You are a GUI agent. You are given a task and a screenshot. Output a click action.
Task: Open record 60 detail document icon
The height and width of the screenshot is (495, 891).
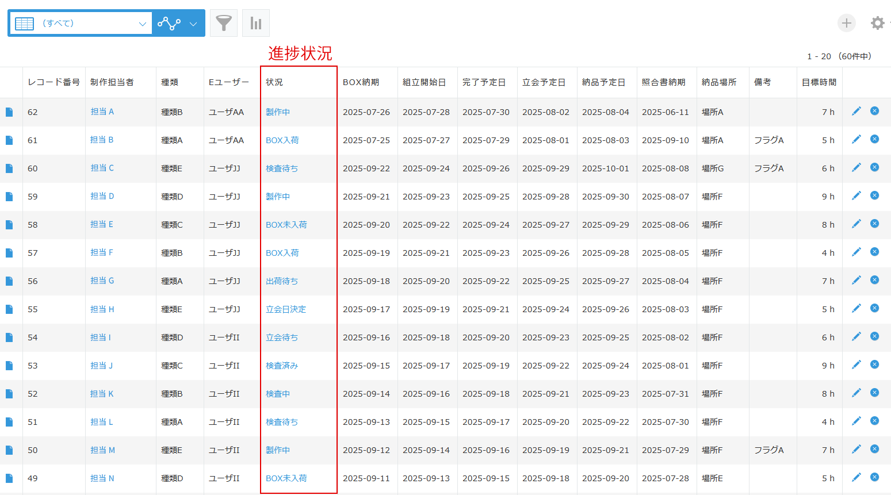point(9,168)
